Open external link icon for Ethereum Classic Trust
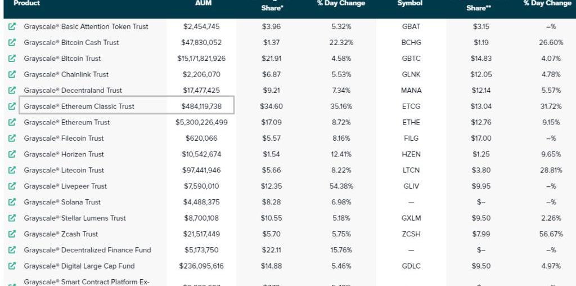Viewport: 576px width, 286px height. click(12, 106)
